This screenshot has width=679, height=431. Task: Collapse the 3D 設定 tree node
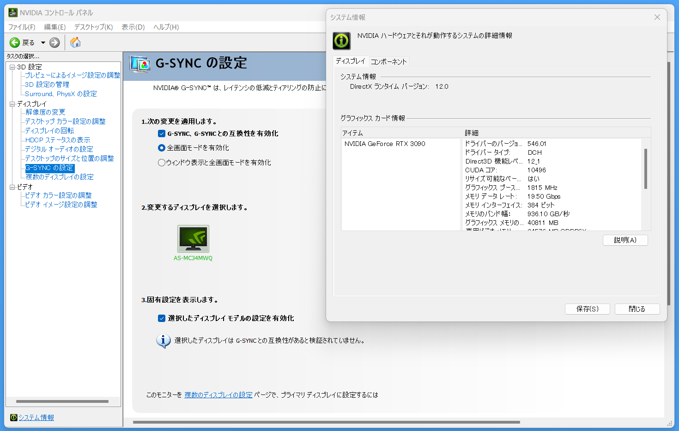pyautogui.click(x=12, y=67)
